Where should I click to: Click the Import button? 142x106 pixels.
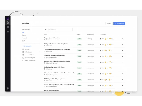point(109,23)
